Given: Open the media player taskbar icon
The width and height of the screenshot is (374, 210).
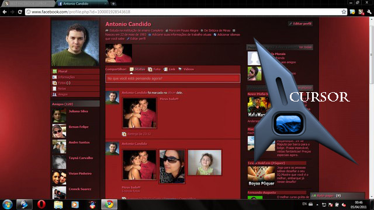Looking at the screenshot, I should [x=75, y=205].
